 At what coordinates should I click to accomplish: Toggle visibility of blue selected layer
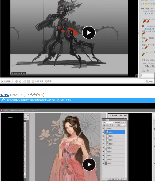point(103,132)
